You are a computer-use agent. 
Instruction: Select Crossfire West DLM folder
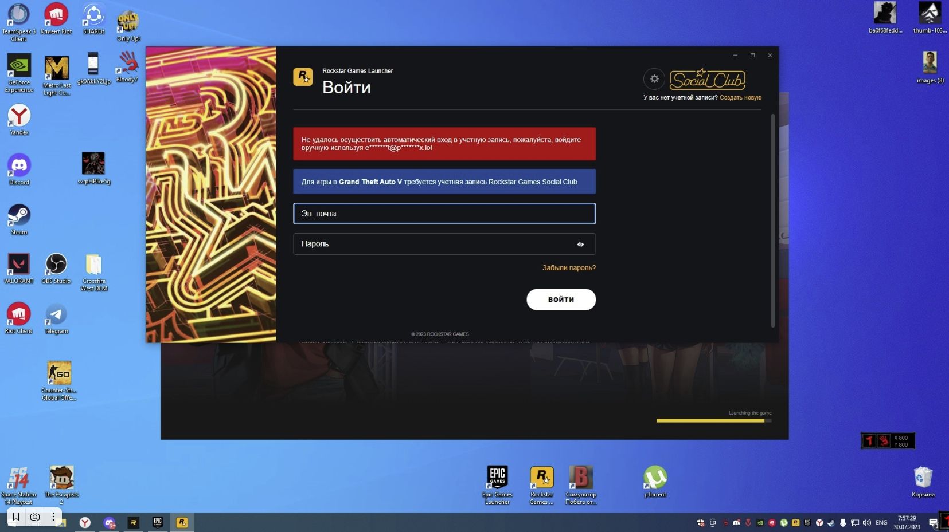pyautogui.click(x=94, y=273)
